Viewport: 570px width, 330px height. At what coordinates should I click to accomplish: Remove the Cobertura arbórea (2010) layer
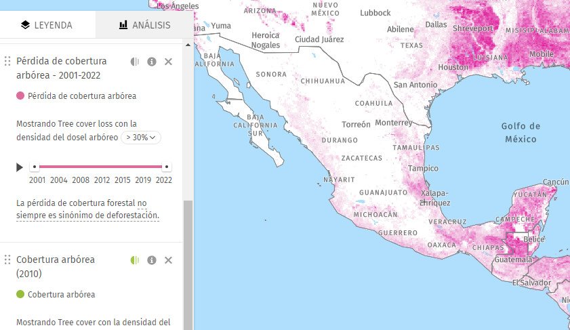pyautogui.click(x=169, y=260)
